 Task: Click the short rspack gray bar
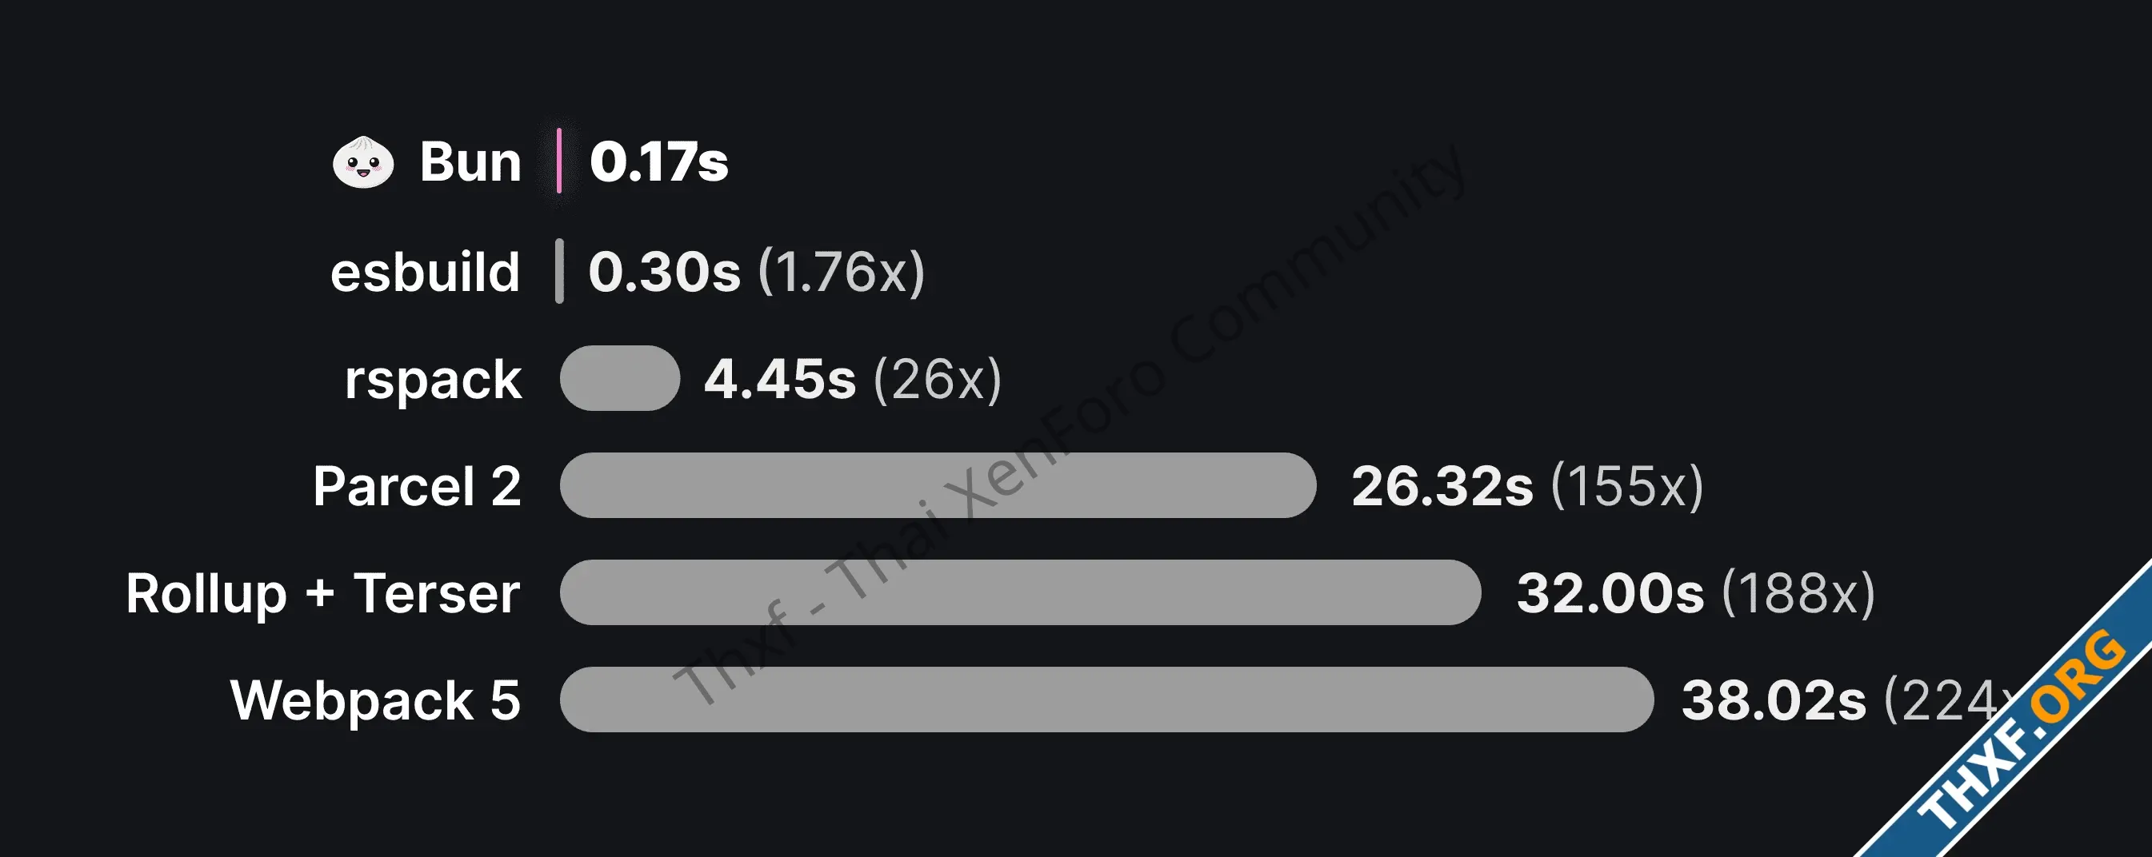620,378
